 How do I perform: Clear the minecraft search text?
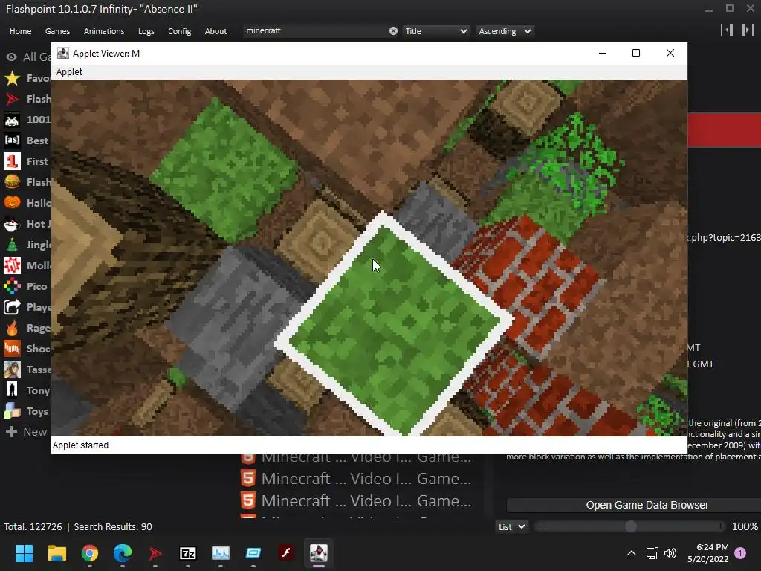coord(393,31)
